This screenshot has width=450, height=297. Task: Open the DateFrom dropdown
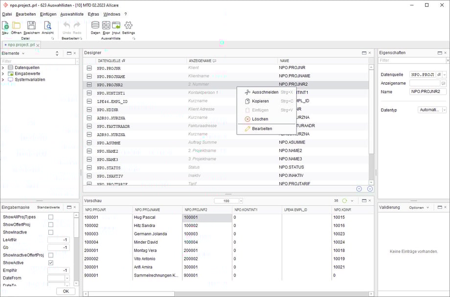(x=67, y=278)
